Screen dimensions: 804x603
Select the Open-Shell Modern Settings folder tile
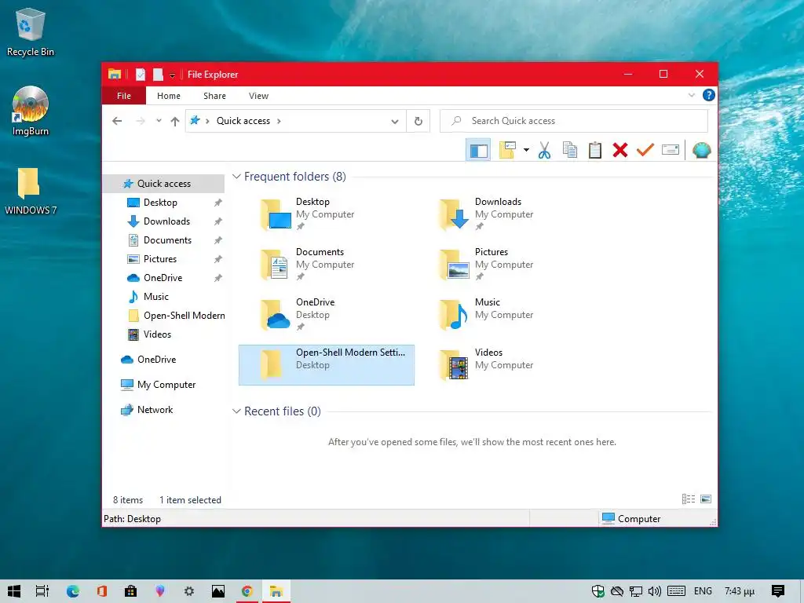click(326, 365)
